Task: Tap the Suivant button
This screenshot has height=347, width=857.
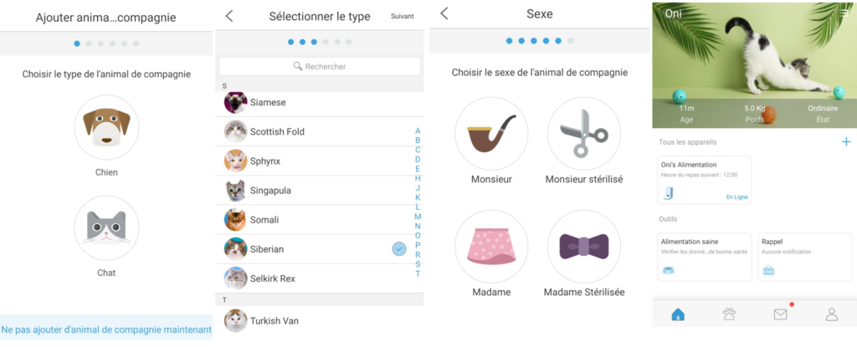Action: pos(403,17)
